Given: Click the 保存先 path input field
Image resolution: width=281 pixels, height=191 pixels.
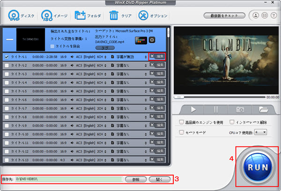Looking at the screenshot, I should (x=69, y=179).
